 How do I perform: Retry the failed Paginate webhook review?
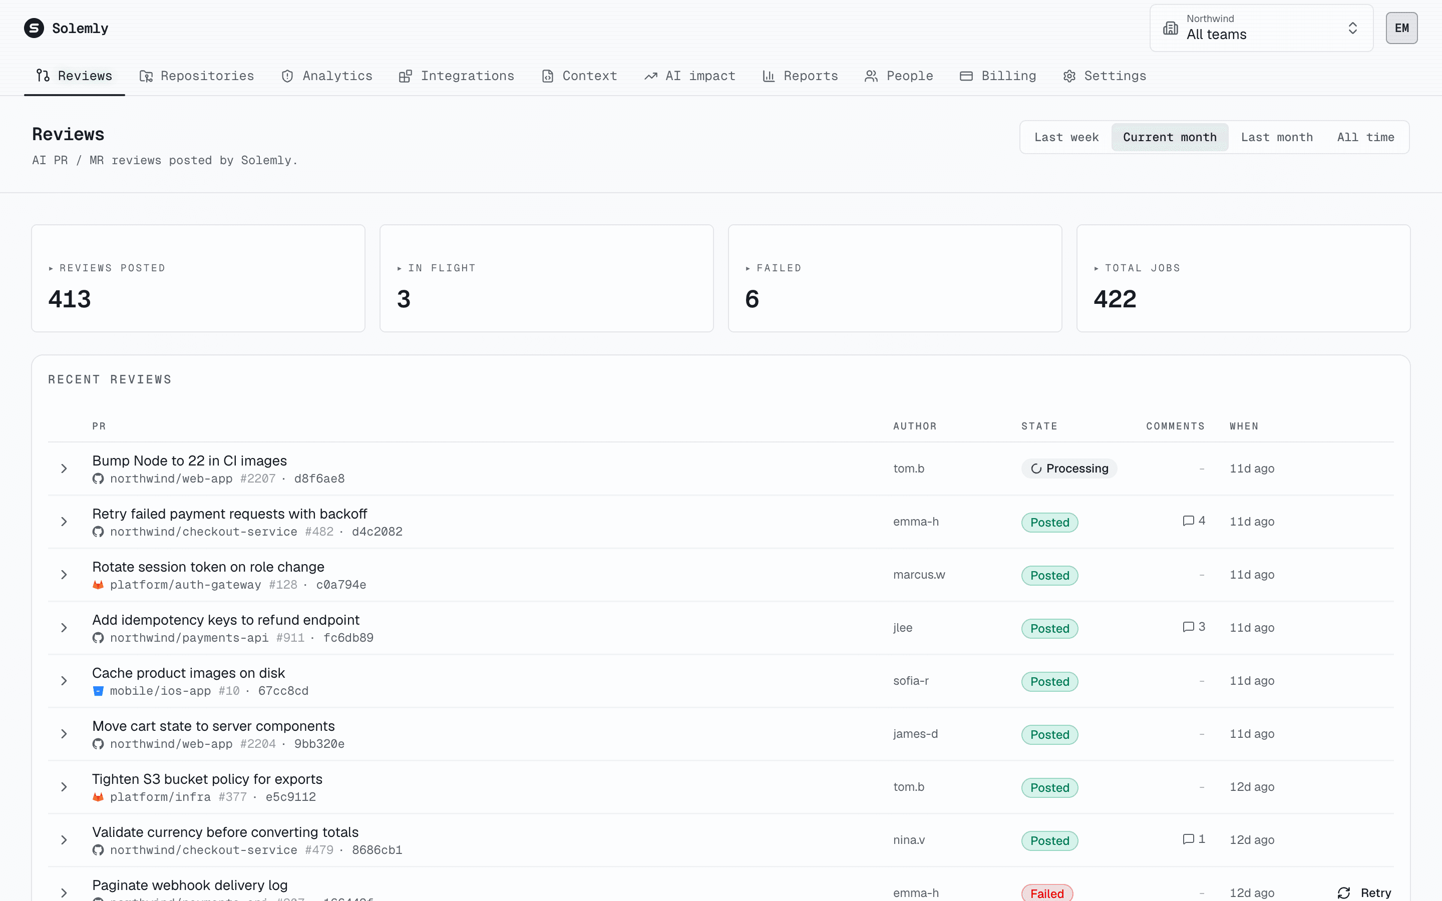click(1364, 892)
